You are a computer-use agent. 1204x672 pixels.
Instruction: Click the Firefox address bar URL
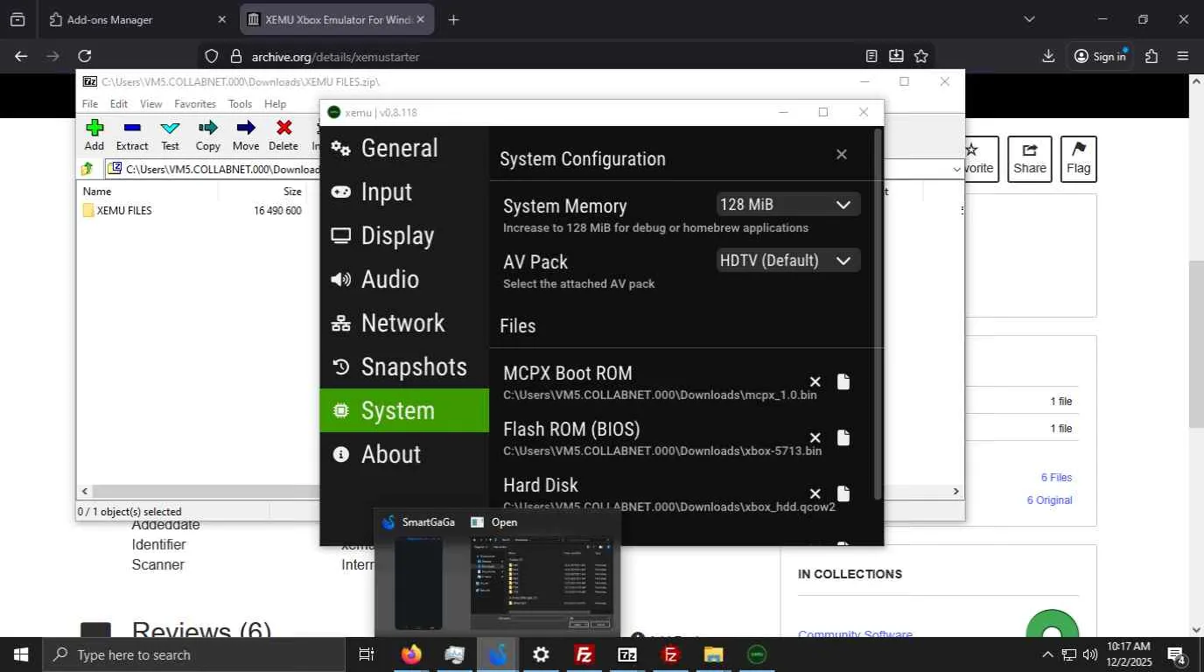click(336, 57)
